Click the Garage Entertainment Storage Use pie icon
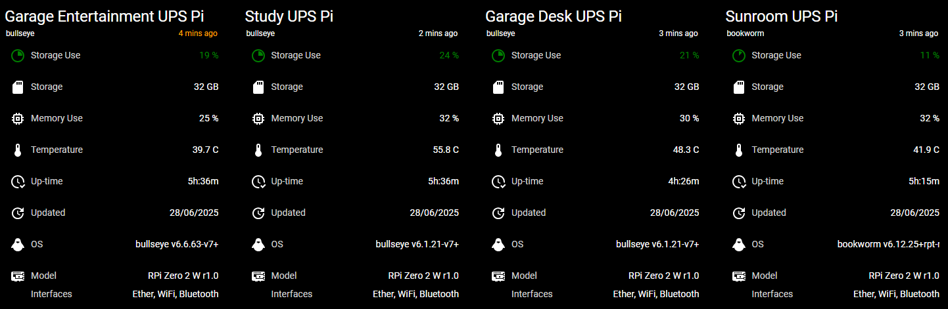Image resolution: width=948 pixels, height=309 pixels. [18, 56]
